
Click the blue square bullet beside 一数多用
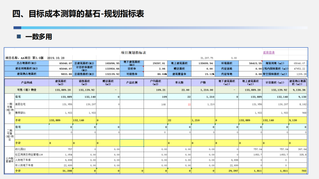[x=18, y=37]
